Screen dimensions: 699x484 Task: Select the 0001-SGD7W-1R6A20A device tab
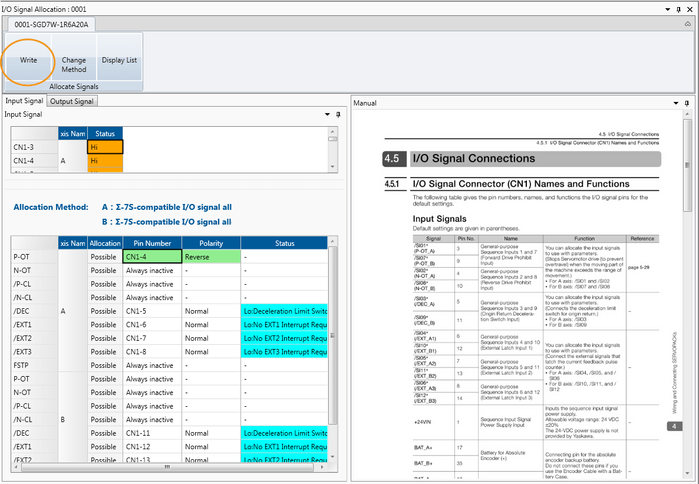pyautogui.click(x=51, y=24)
